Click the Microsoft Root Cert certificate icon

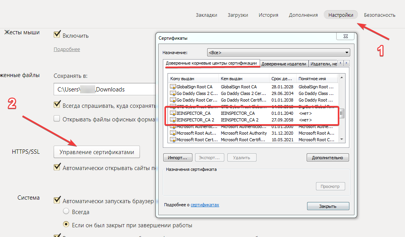[x=173, y=140]
